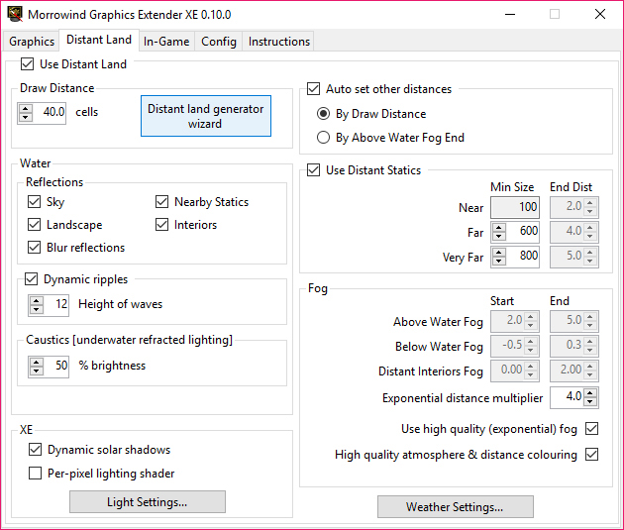
Task: Increase Exponential distance multiplier up arrow
Action: point(590,393)
